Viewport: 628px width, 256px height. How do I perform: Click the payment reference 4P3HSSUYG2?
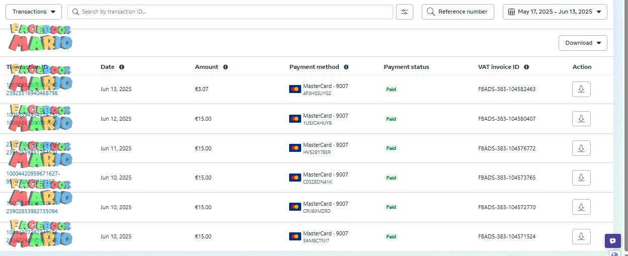pyautogui.click(x=317, y=94)
